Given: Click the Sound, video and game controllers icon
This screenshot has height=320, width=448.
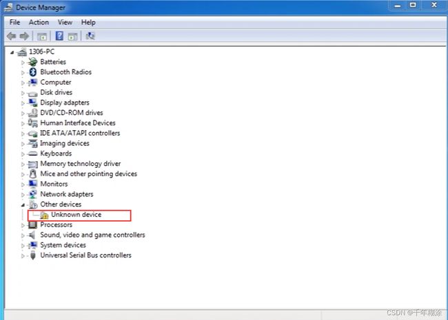Looking at the screenshot, I should (32, 235).
